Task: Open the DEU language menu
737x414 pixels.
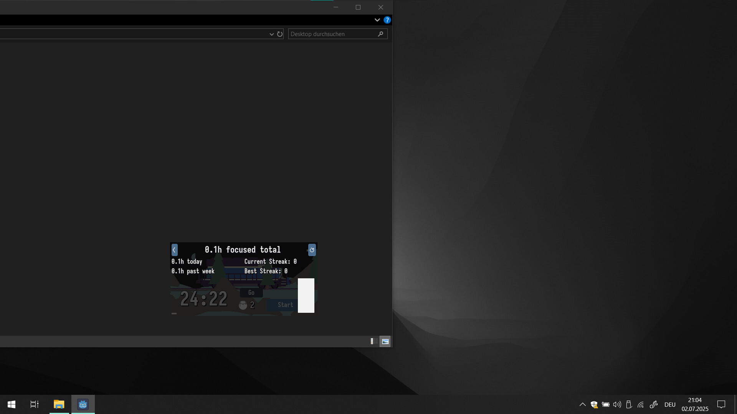Action: pyautogui.click(x=670, y=404)
